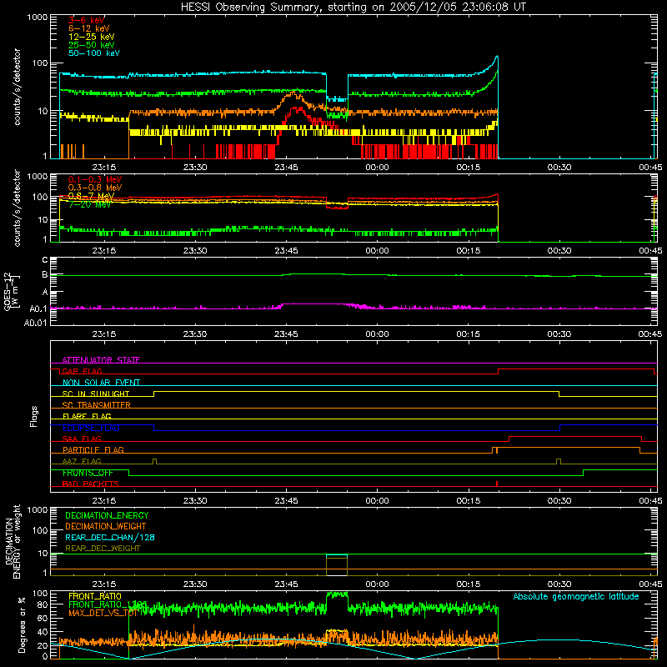Click the FLARE_FLAG label
This screenshot has width=667, height=667.
87,416
